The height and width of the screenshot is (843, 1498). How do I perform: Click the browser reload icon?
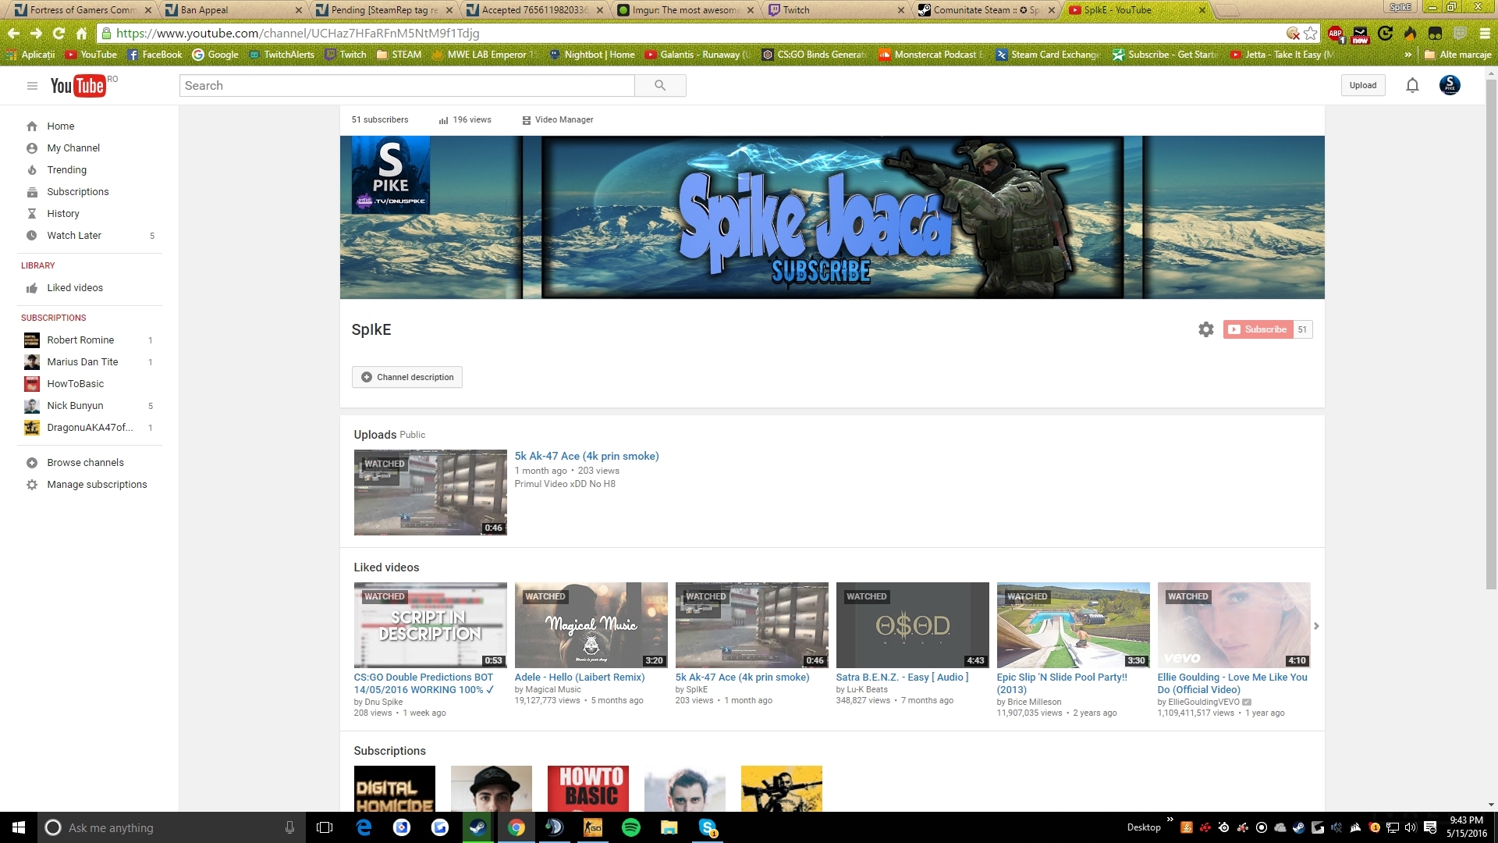[59, 34]
